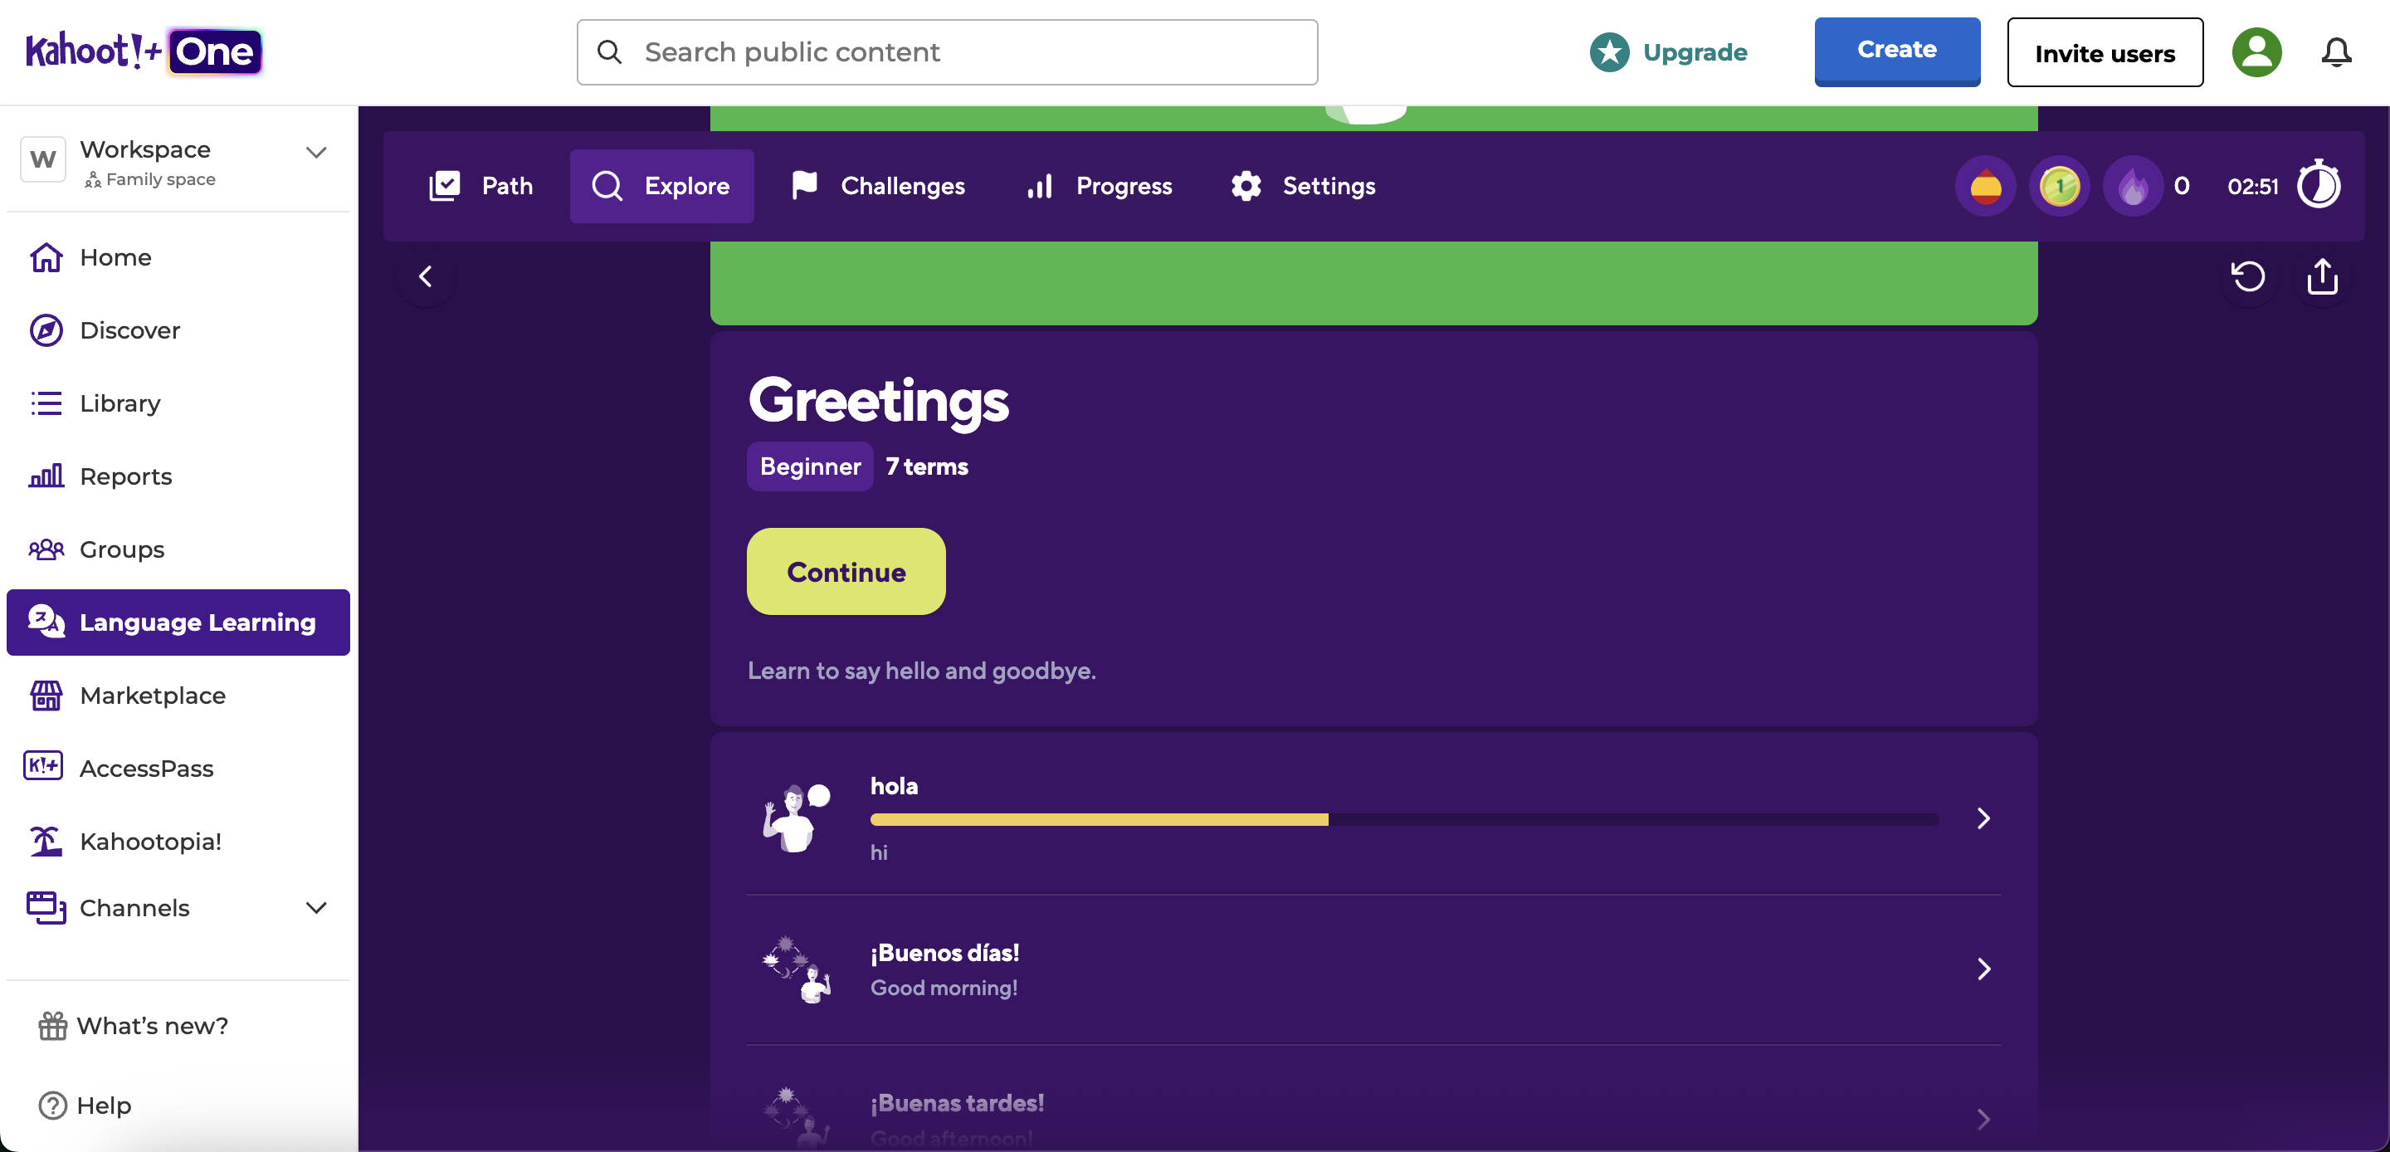Click the streak count 0
This screenshot has width=2390, height=1152.
click(2181, 187)
